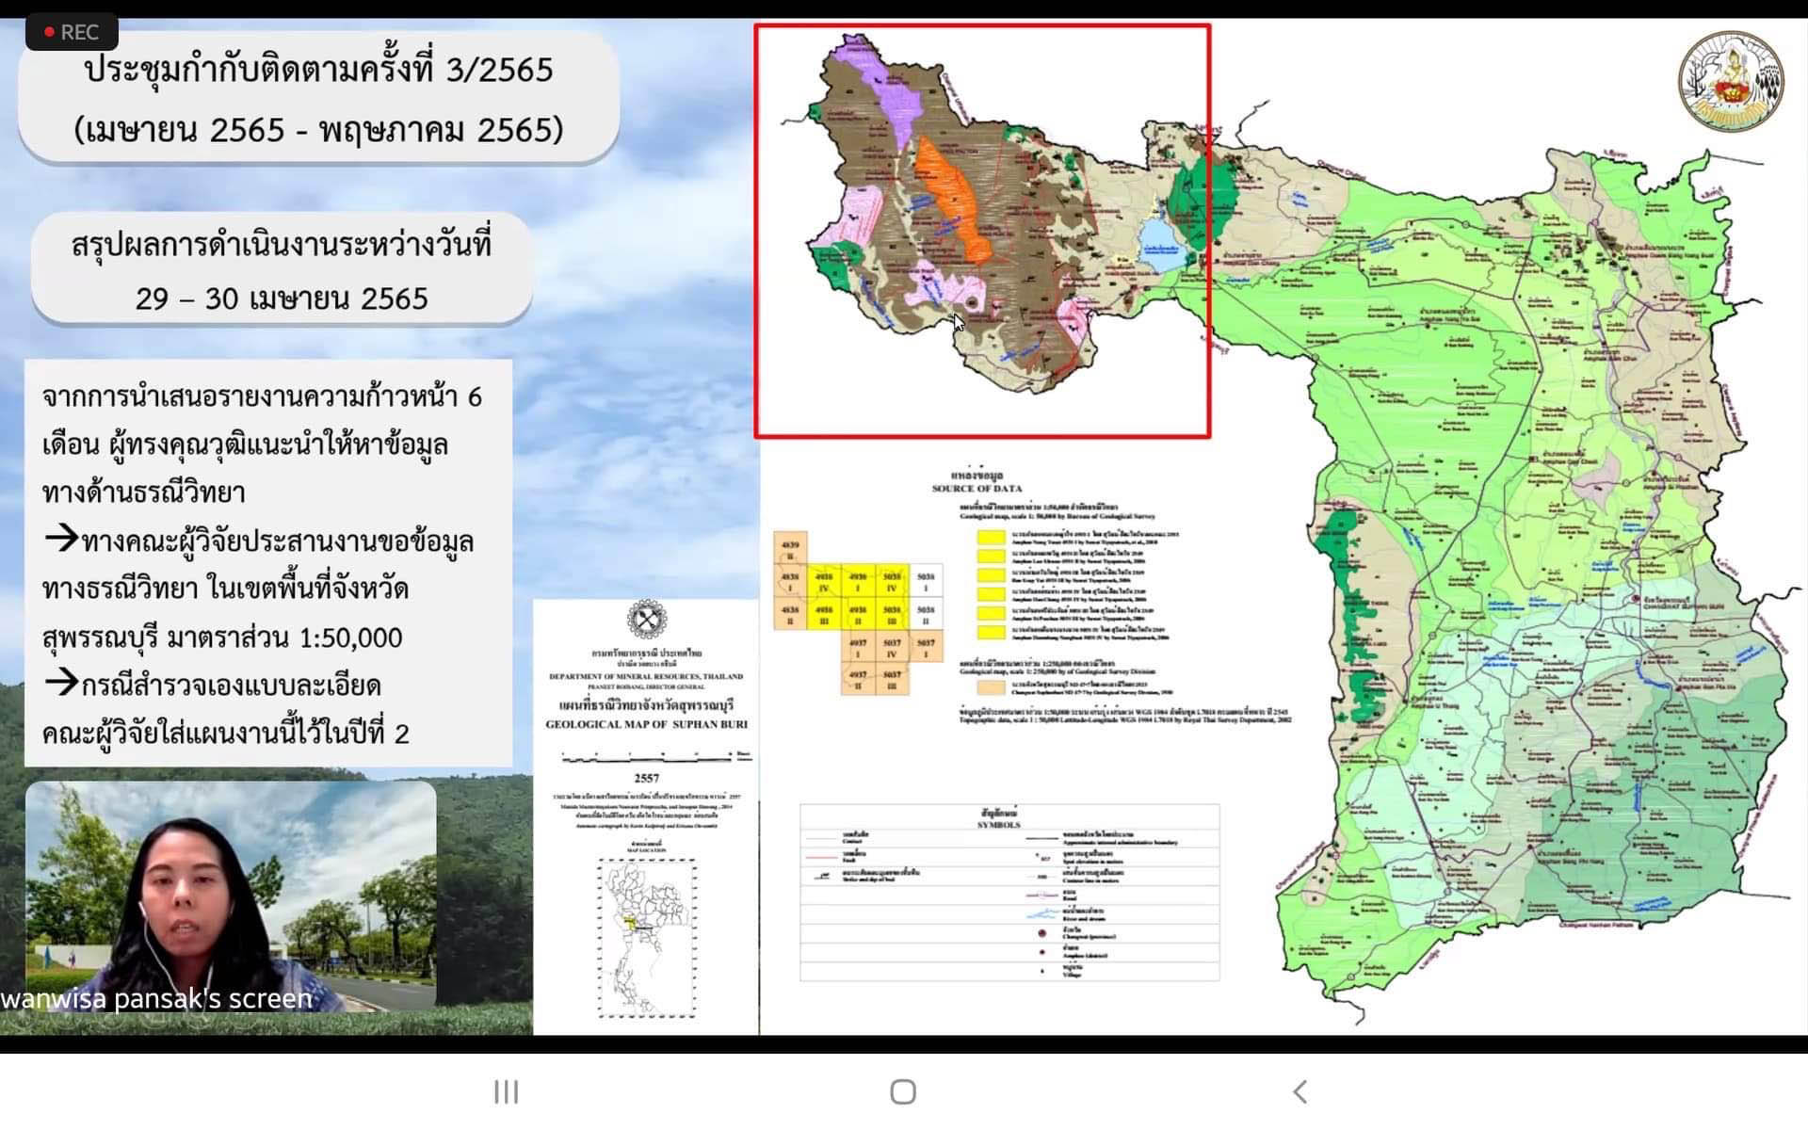
Task: Click the red Fault line symbol
Action: click(x=820, y=856)
